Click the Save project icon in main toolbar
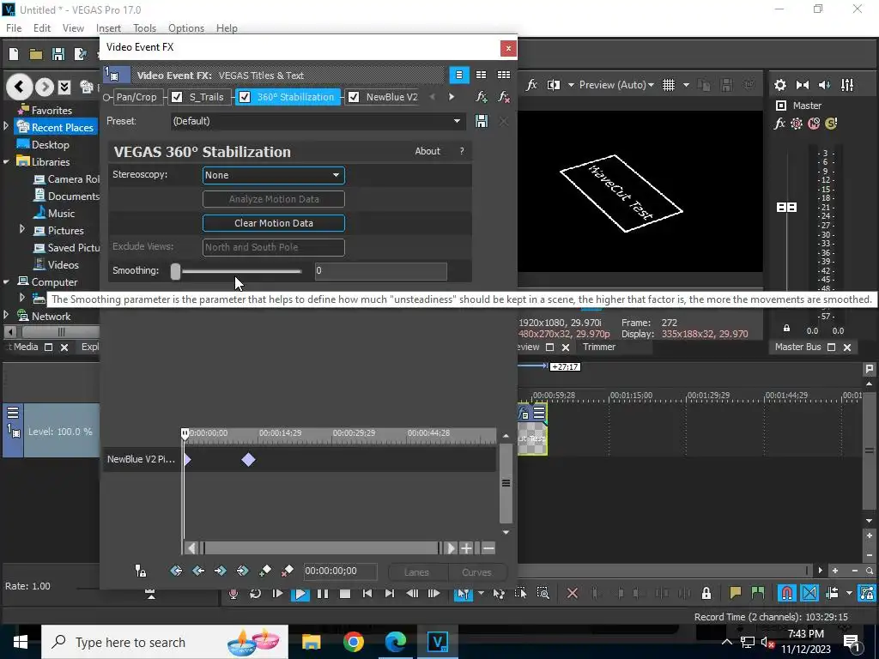Screen dimensions: 879x659 click(58, 54)
